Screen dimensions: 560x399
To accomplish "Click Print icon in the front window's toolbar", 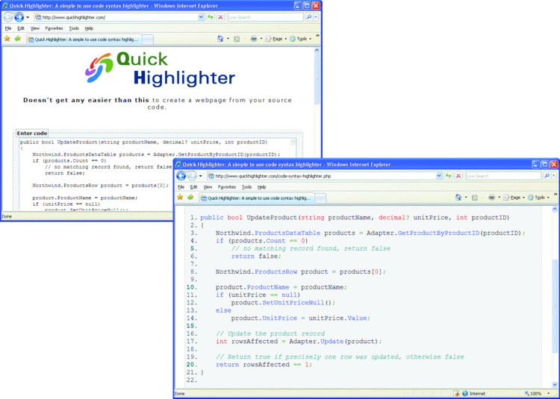I will click(491, 197).
